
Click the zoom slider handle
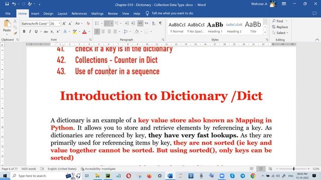click(294, 169)
